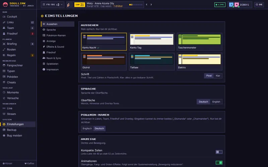Click the Bug melden bug icon
Screen dimensions: 268x167
(x=4, y=136)
